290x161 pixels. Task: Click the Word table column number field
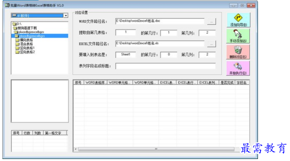coord(207,33)
